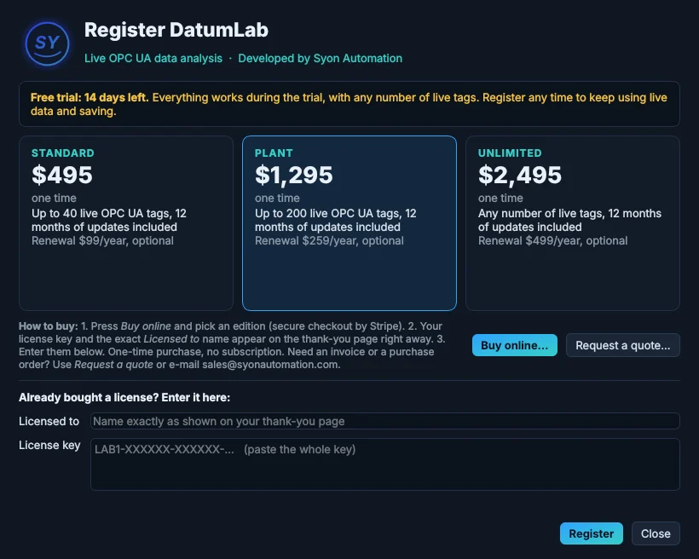Screen dimensions: 699x559
Task: Close the Register DatumLab dialog
Action: coord(656,533)
